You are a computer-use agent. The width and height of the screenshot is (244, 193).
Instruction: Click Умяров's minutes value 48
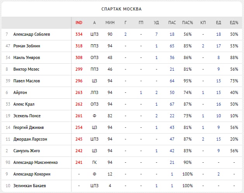110,57
